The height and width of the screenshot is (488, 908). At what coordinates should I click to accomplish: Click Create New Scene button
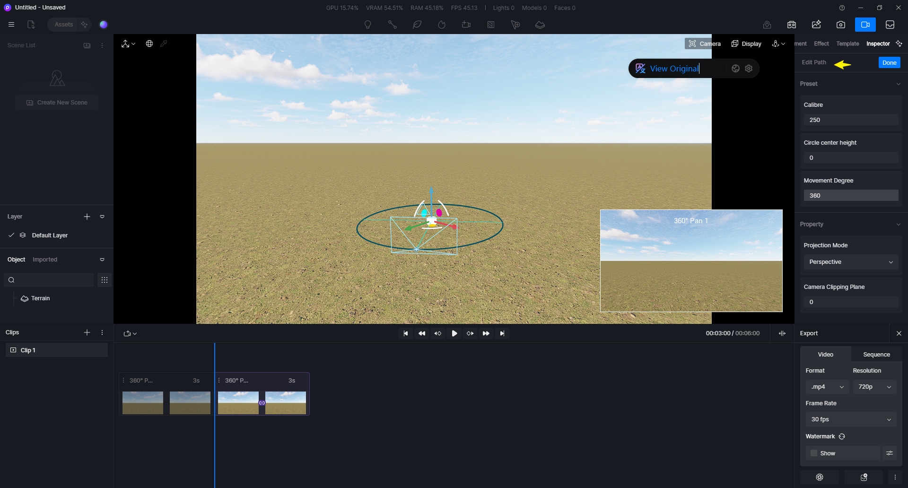tap(57, 103)
